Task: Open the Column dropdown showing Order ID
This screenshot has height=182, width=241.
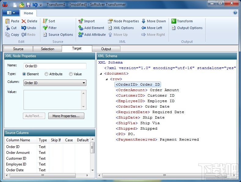Action: coord(55,83)
